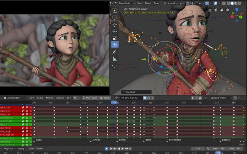Open Keying dropdown in timeline

(x=22, y=149)
